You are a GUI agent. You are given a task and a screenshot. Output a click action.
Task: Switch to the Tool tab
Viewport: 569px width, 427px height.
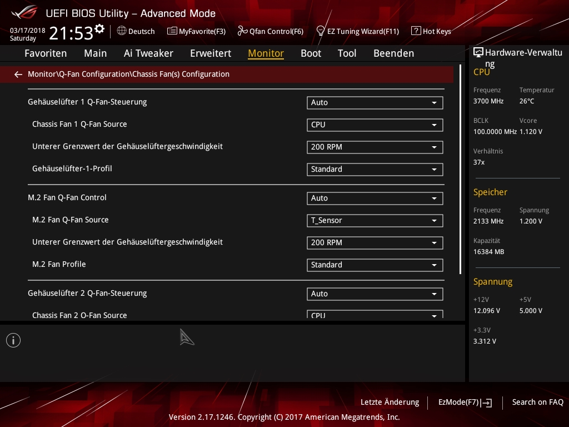tap(347, 53)
